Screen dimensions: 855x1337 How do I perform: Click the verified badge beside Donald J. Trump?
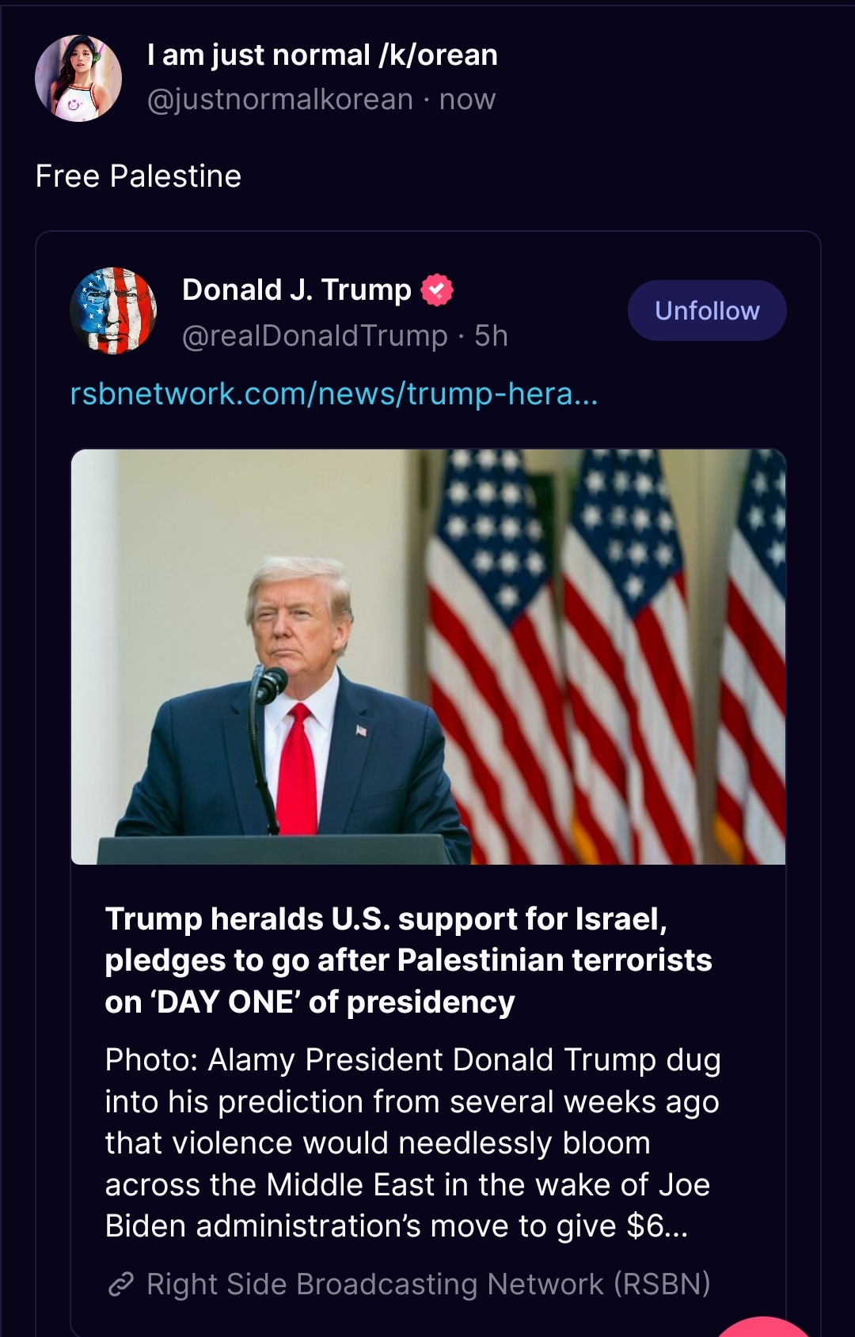click(437, 290)
